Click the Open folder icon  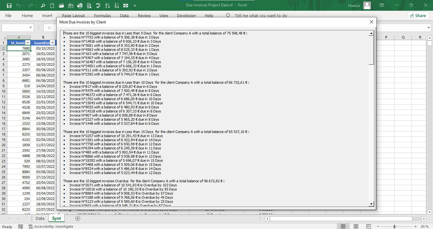(61, 5)
